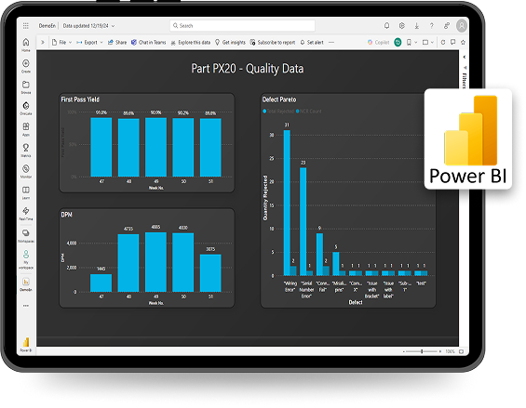
Task: Open Metrics in sidebar
Action: coord(26,150)
